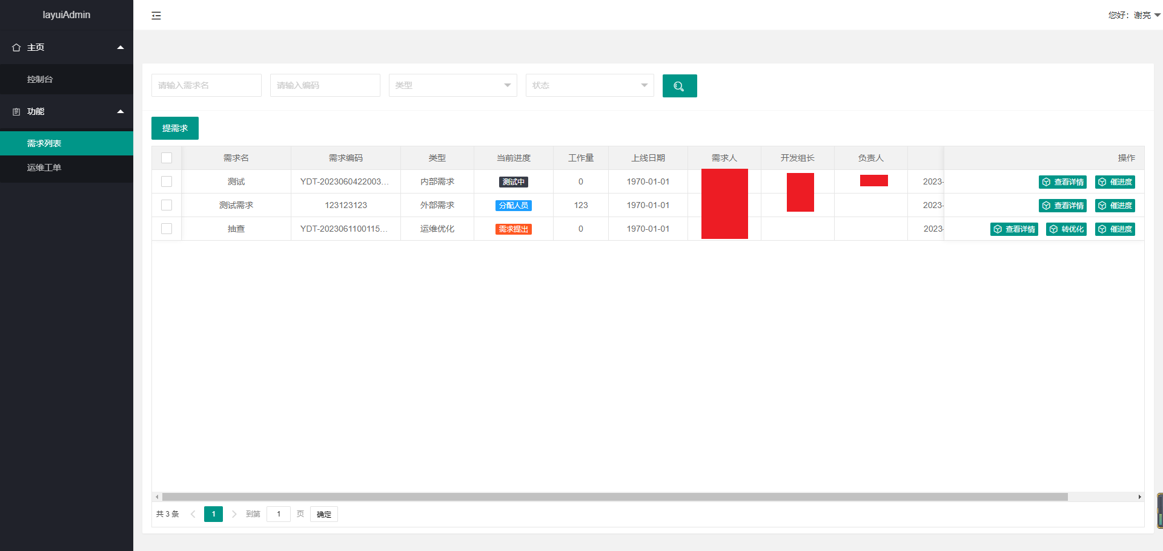Open 控制台 in the sidebar
Image resolution: width=1163 pixels, height=551 pixels.
point(67,79)
